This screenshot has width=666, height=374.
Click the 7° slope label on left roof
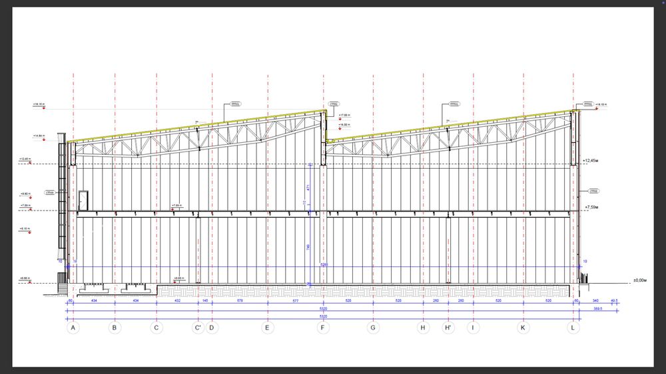coord(196,122)
